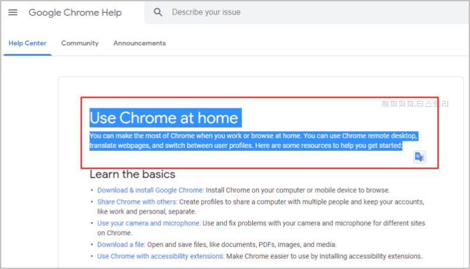Screen dimensions: 470x269
Task: Click text 'Create profiles to share a computer'
Action: point(232,202)
